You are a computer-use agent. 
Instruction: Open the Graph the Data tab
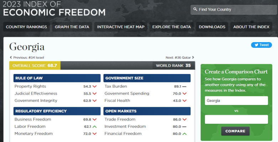click(x=72, y=27)
